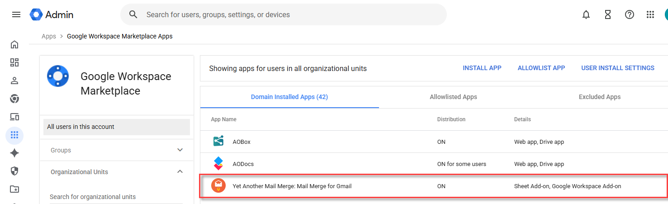The image size is (668, 204).
Task: Open the Generative AI sparkle sidebar icon
Action: (14, 153)
